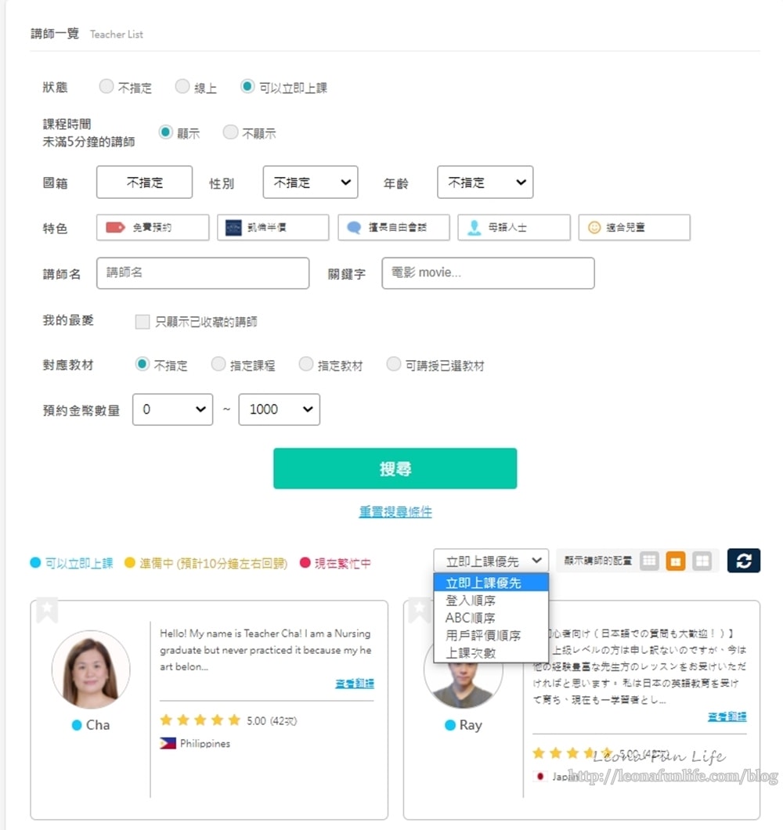The image size is (783, 830).
Task: Filter by the 擅長自由會話 chat bubble feature
Action: point(394,228)
